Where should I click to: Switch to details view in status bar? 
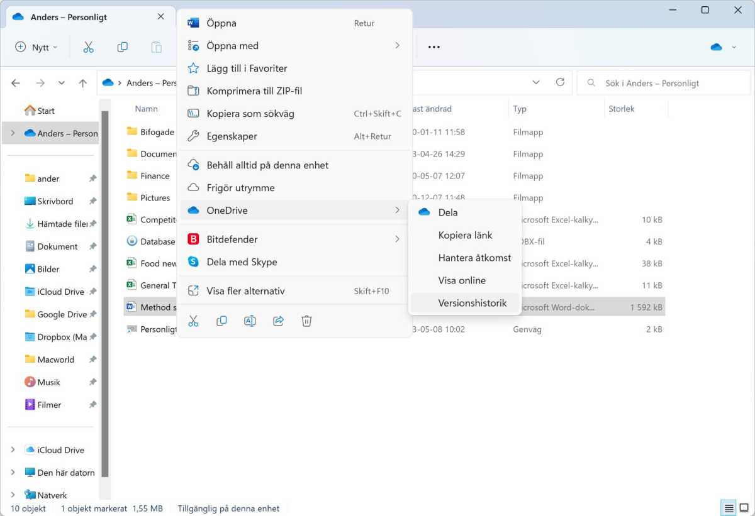(x=729, y=508)
